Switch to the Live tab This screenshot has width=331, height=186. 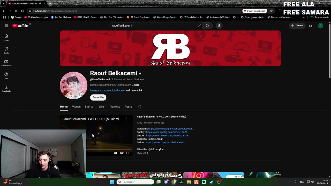pyautogui.click(x=101, y=107)
